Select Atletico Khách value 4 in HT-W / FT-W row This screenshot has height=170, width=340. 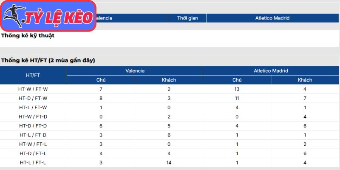click(x=305, y=89)
